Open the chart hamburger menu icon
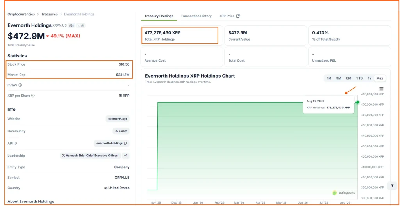 click(x=381, y=89)
